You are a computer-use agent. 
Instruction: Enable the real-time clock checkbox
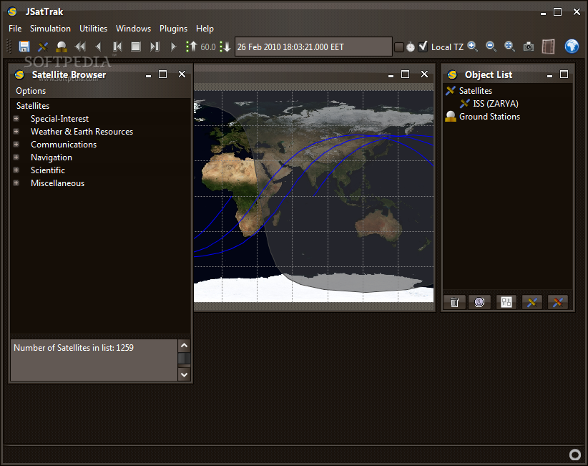tap(399, 47)
